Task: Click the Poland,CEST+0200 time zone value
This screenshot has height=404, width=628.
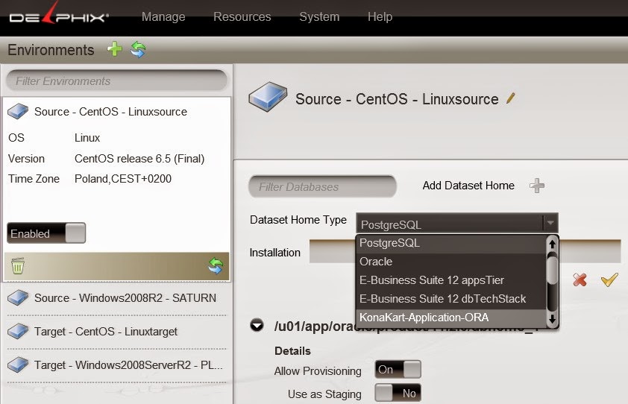Action: coord(123,179)
